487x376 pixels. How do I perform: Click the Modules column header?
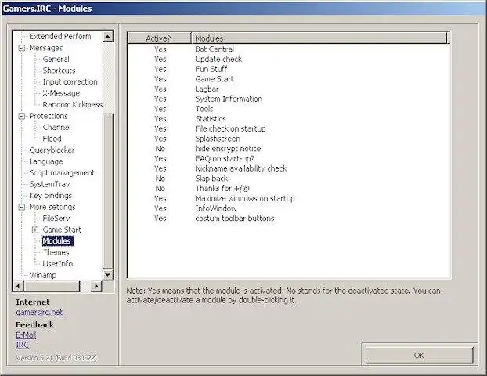click(x=319, y=38)
